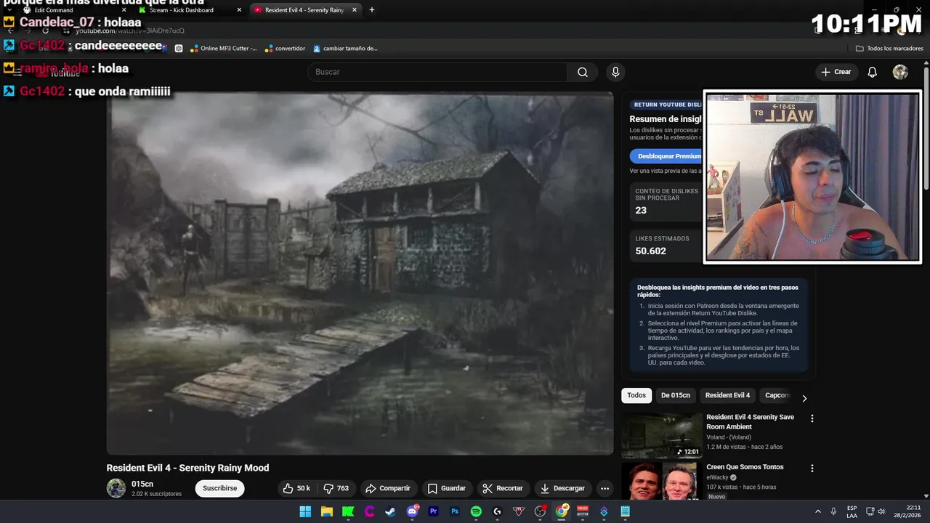The height and width of the screenshot is (523, 930).
Task: Open convertidor bookmark
Action: (x=285, y=49)
